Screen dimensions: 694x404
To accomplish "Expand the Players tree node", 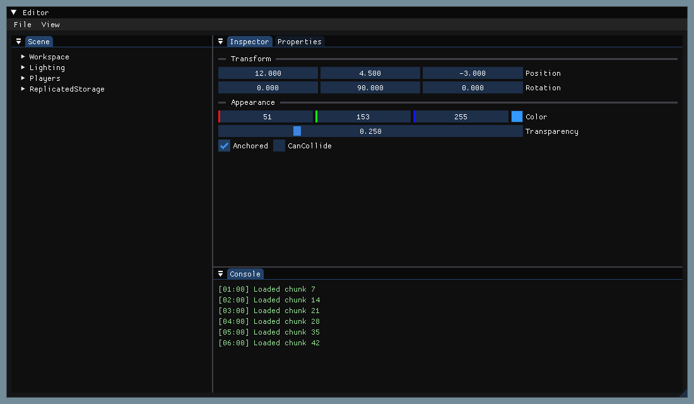I will point(23,78).
